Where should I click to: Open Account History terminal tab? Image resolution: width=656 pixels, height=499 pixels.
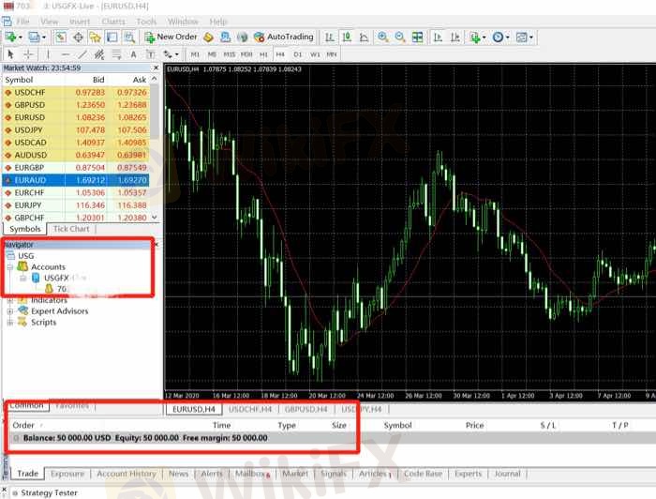[127, 474]
